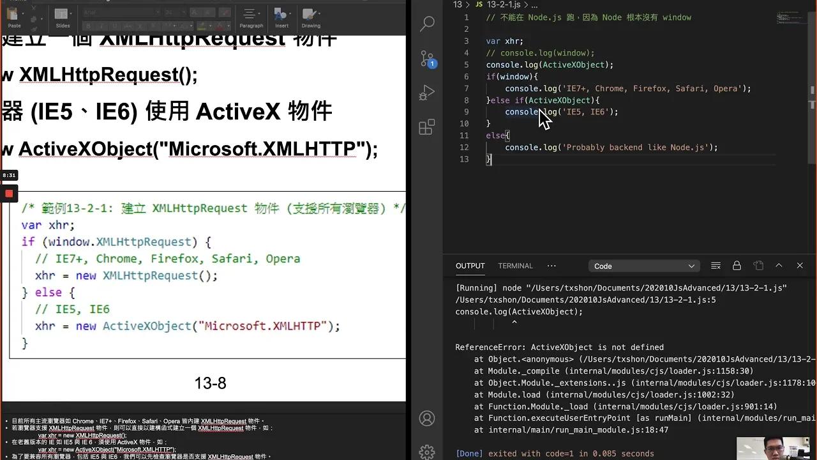Switch to the TERMINAL tab
Screen dimensions: 817x460
[x=515, y=266]
